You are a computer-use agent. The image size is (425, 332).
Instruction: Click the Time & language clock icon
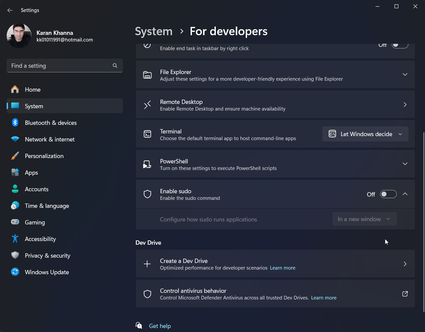point(15,206)
